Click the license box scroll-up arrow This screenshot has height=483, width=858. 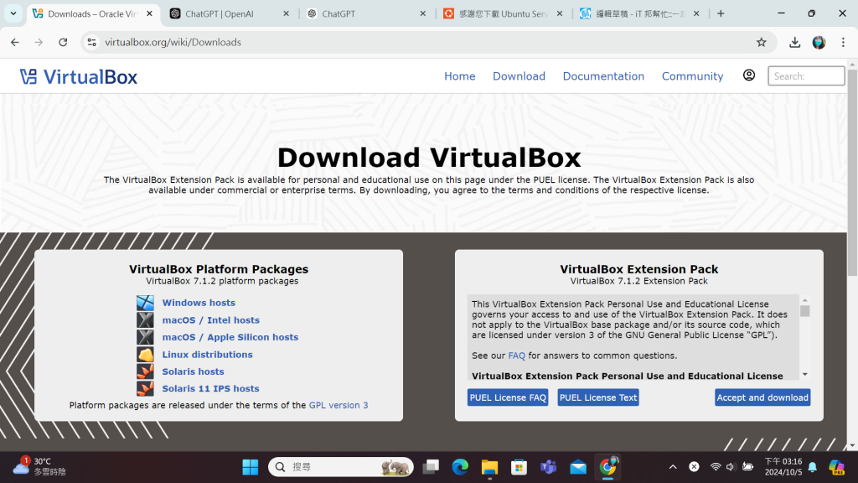coord(805,301)
